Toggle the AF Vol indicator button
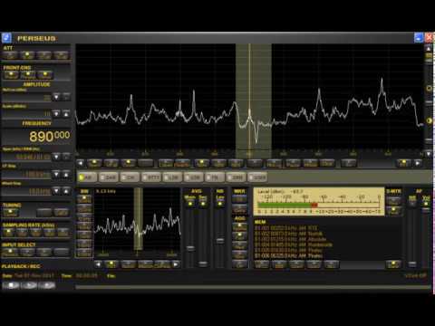 tap(426, 204)
